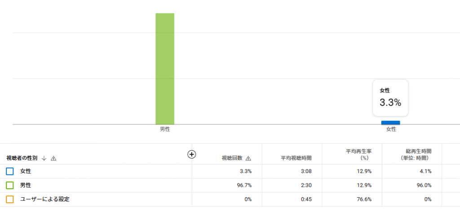
Task: Click the 女性 3.3% tooltip box
Action: click(390, 98)
